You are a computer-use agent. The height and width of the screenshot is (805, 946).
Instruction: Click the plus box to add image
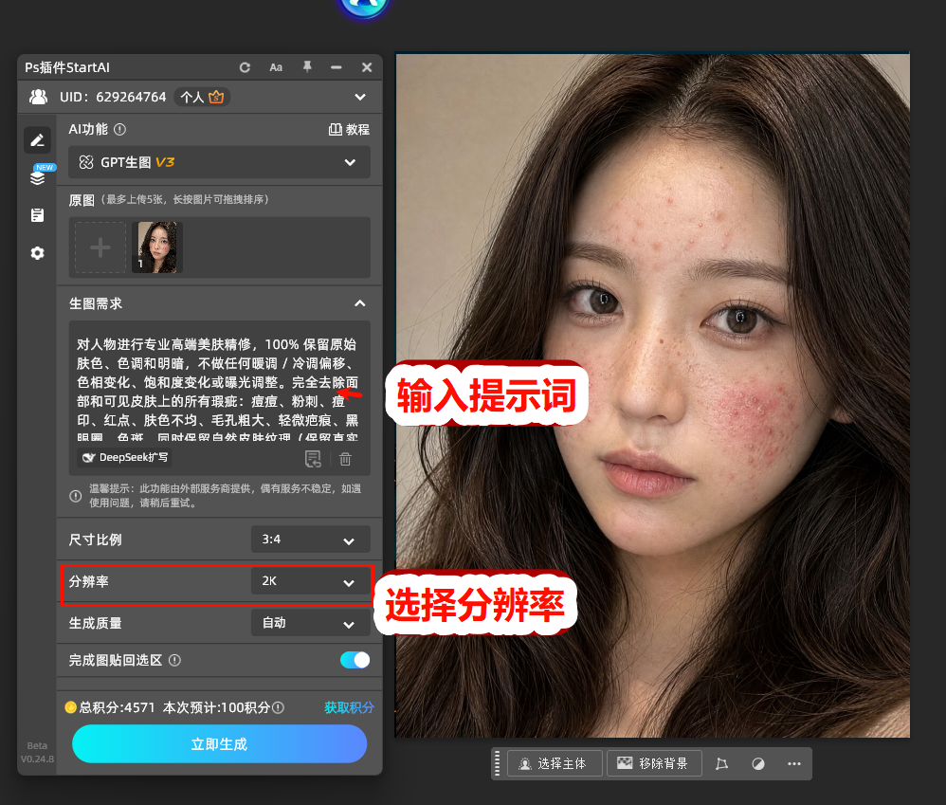[x=100, y=247]
